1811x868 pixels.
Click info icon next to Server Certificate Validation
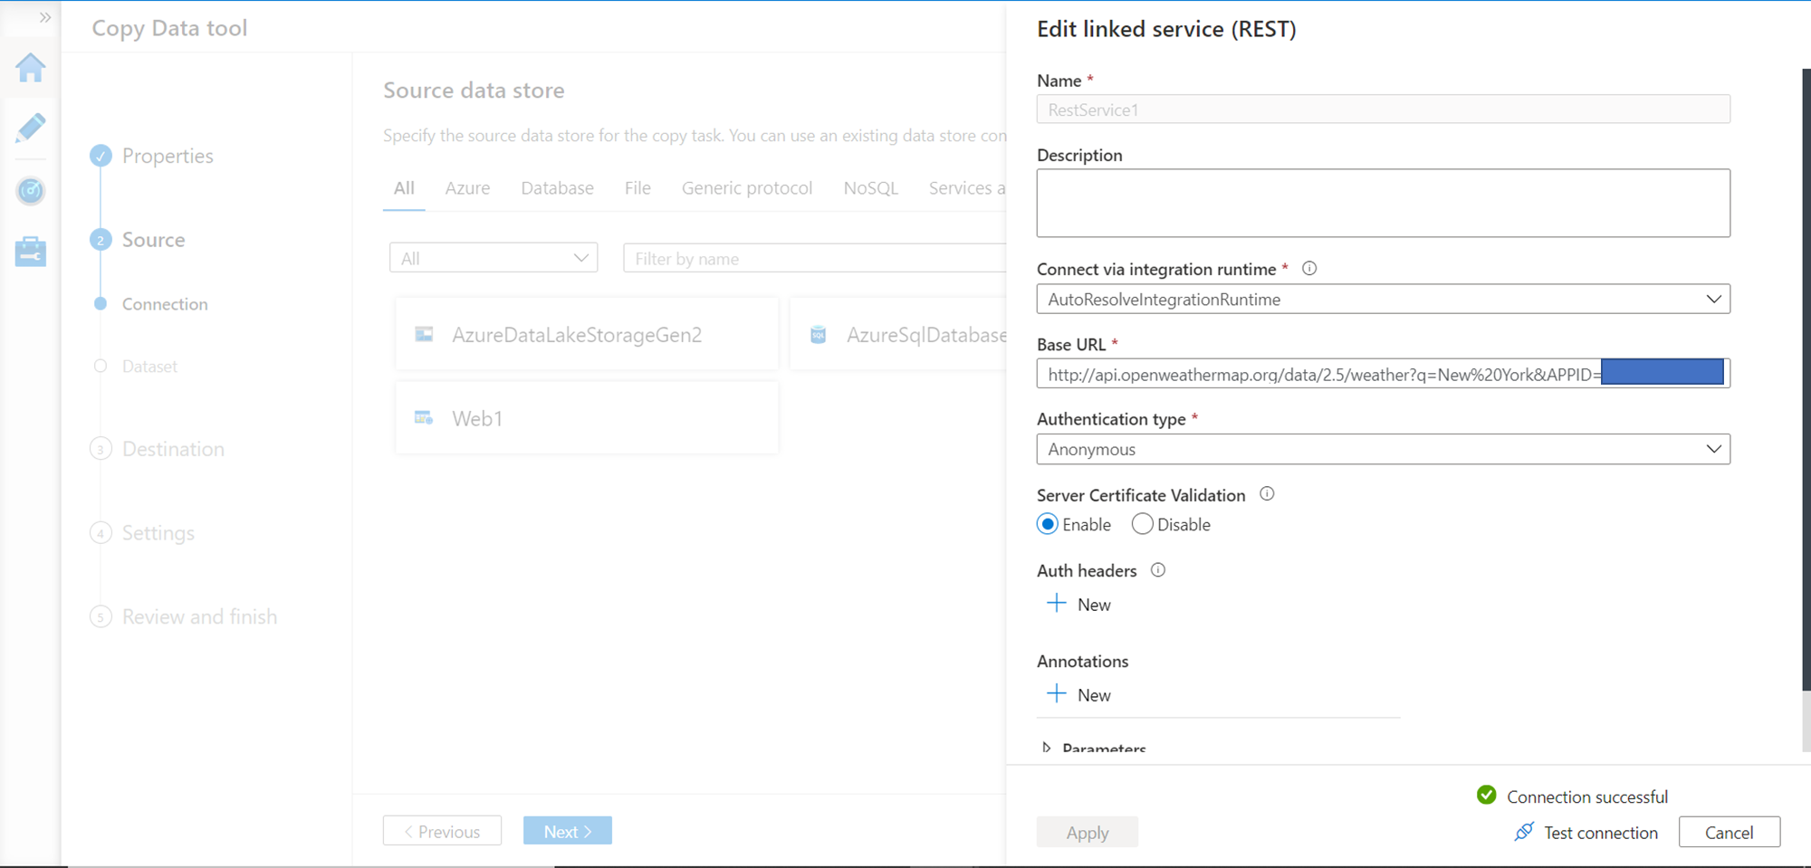point(1267,494)
